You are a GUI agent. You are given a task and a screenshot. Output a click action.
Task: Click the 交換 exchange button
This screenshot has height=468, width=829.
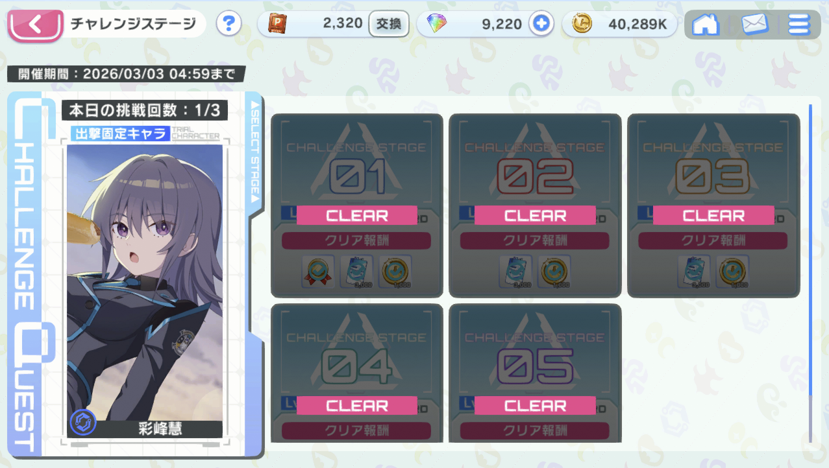click(388, 25)
